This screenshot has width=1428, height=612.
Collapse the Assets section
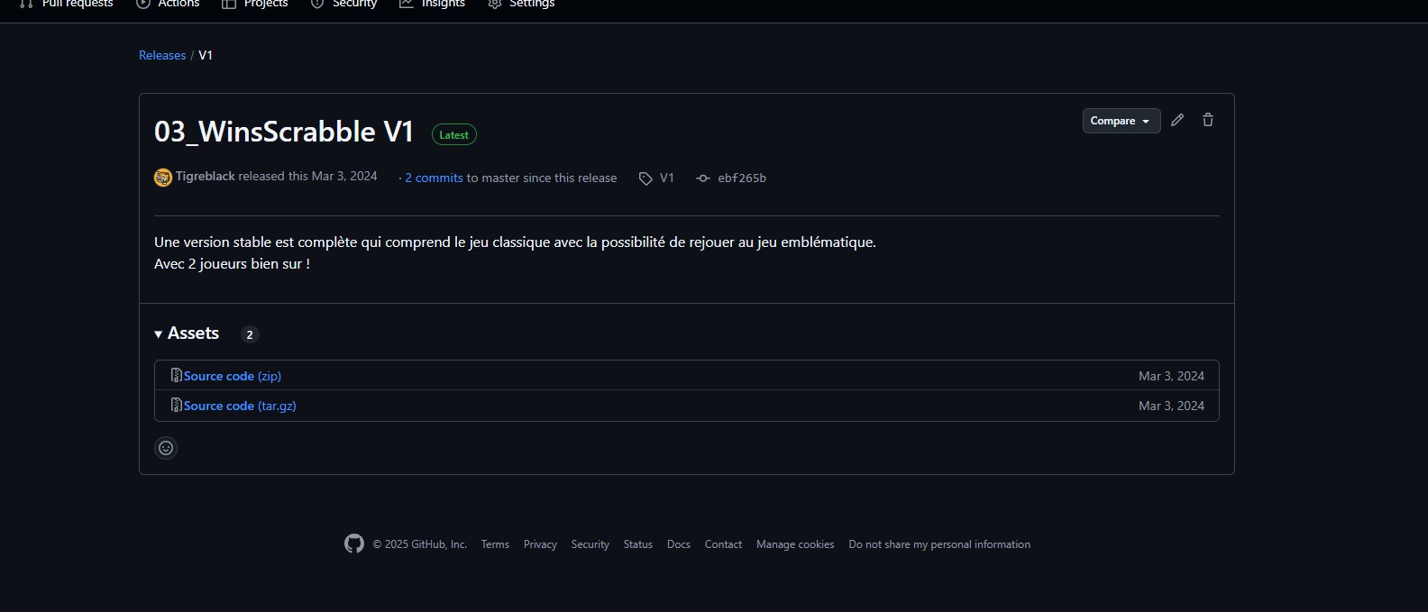click(x=187, y=333)
